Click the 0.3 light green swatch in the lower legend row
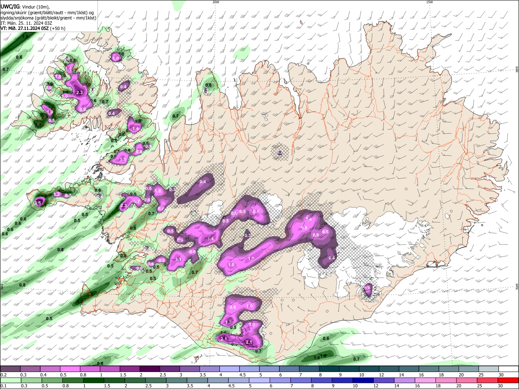 coord(31,380)
